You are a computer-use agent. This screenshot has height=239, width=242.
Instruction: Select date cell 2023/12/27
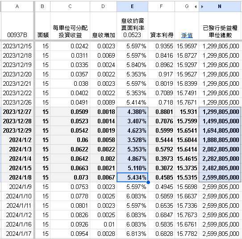[17, 112]
